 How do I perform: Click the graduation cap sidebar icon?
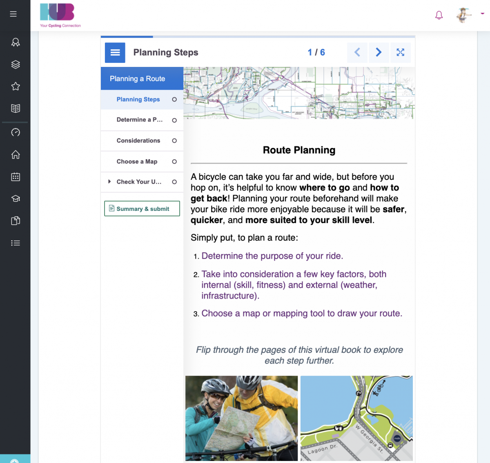point(16,199)
